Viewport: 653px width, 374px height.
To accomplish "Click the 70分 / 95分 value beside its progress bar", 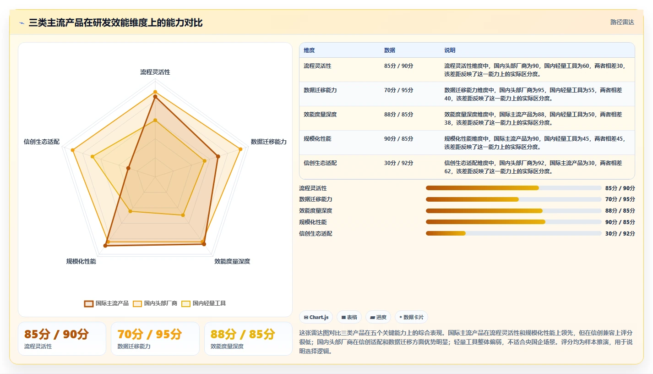I will pyautogui.click(x=620, y=199).
